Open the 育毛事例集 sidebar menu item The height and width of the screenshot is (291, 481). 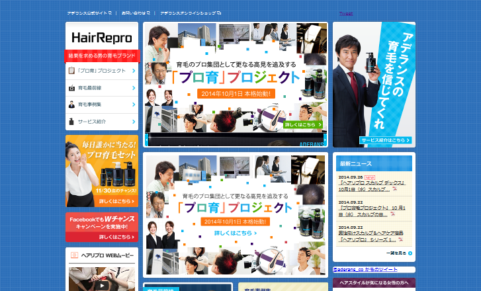(x=102, y=104)
